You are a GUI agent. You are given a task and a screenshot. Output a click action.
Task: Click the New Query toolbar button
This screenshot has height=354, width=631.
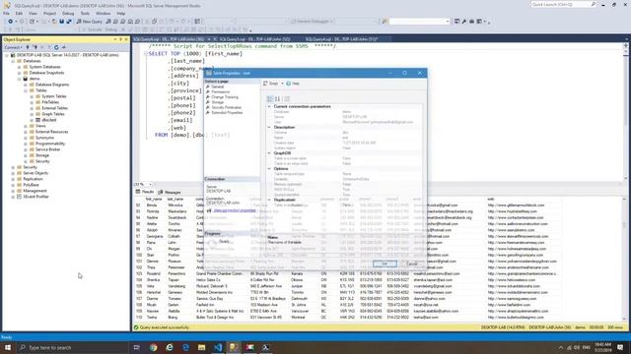point(90,22)
